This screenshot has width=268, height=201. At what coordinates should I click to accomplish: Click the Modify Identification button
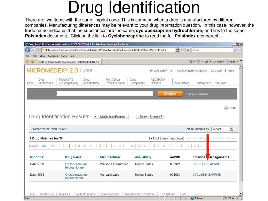tap(111, 116)
